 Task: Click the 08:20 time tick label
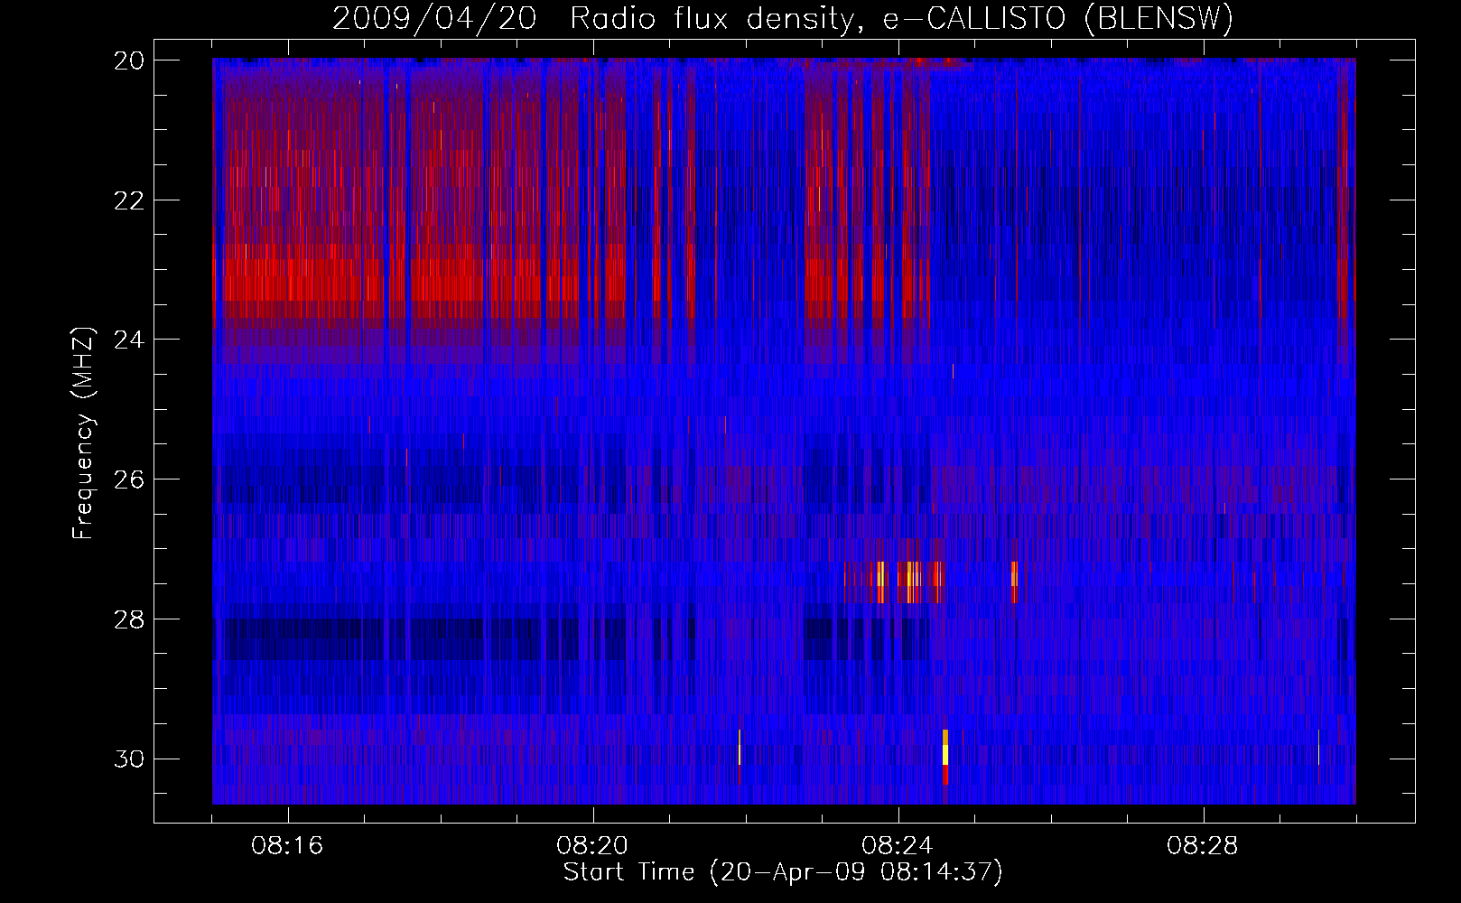pos(593,846)
